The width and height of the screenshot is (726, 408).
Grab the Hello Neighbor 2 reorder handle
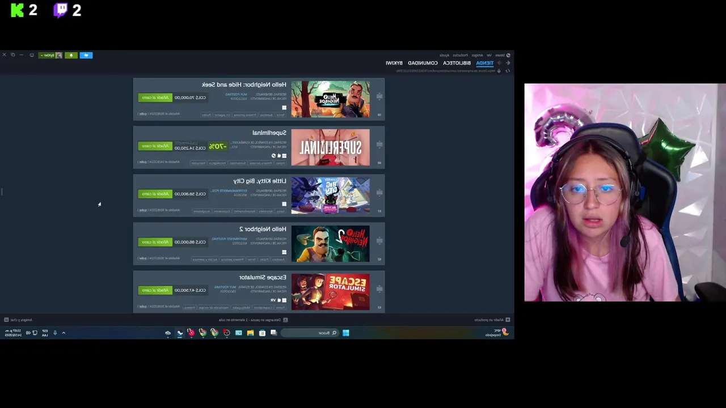[379, 241]
